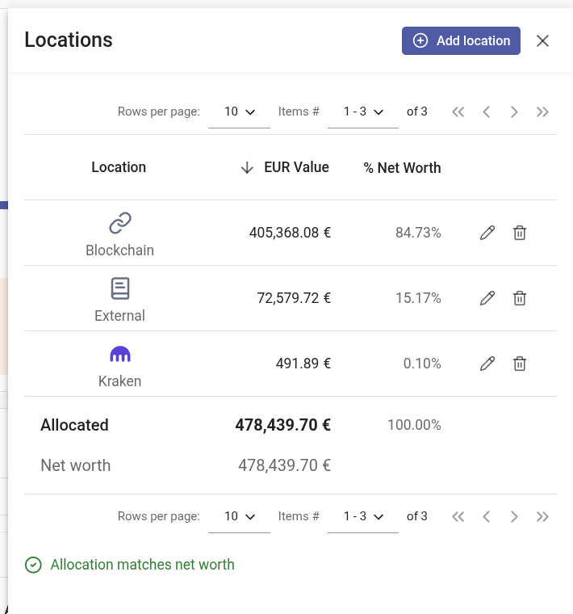
Task: Select the 84.73% net worth cell
Action: tap(418, 233)
